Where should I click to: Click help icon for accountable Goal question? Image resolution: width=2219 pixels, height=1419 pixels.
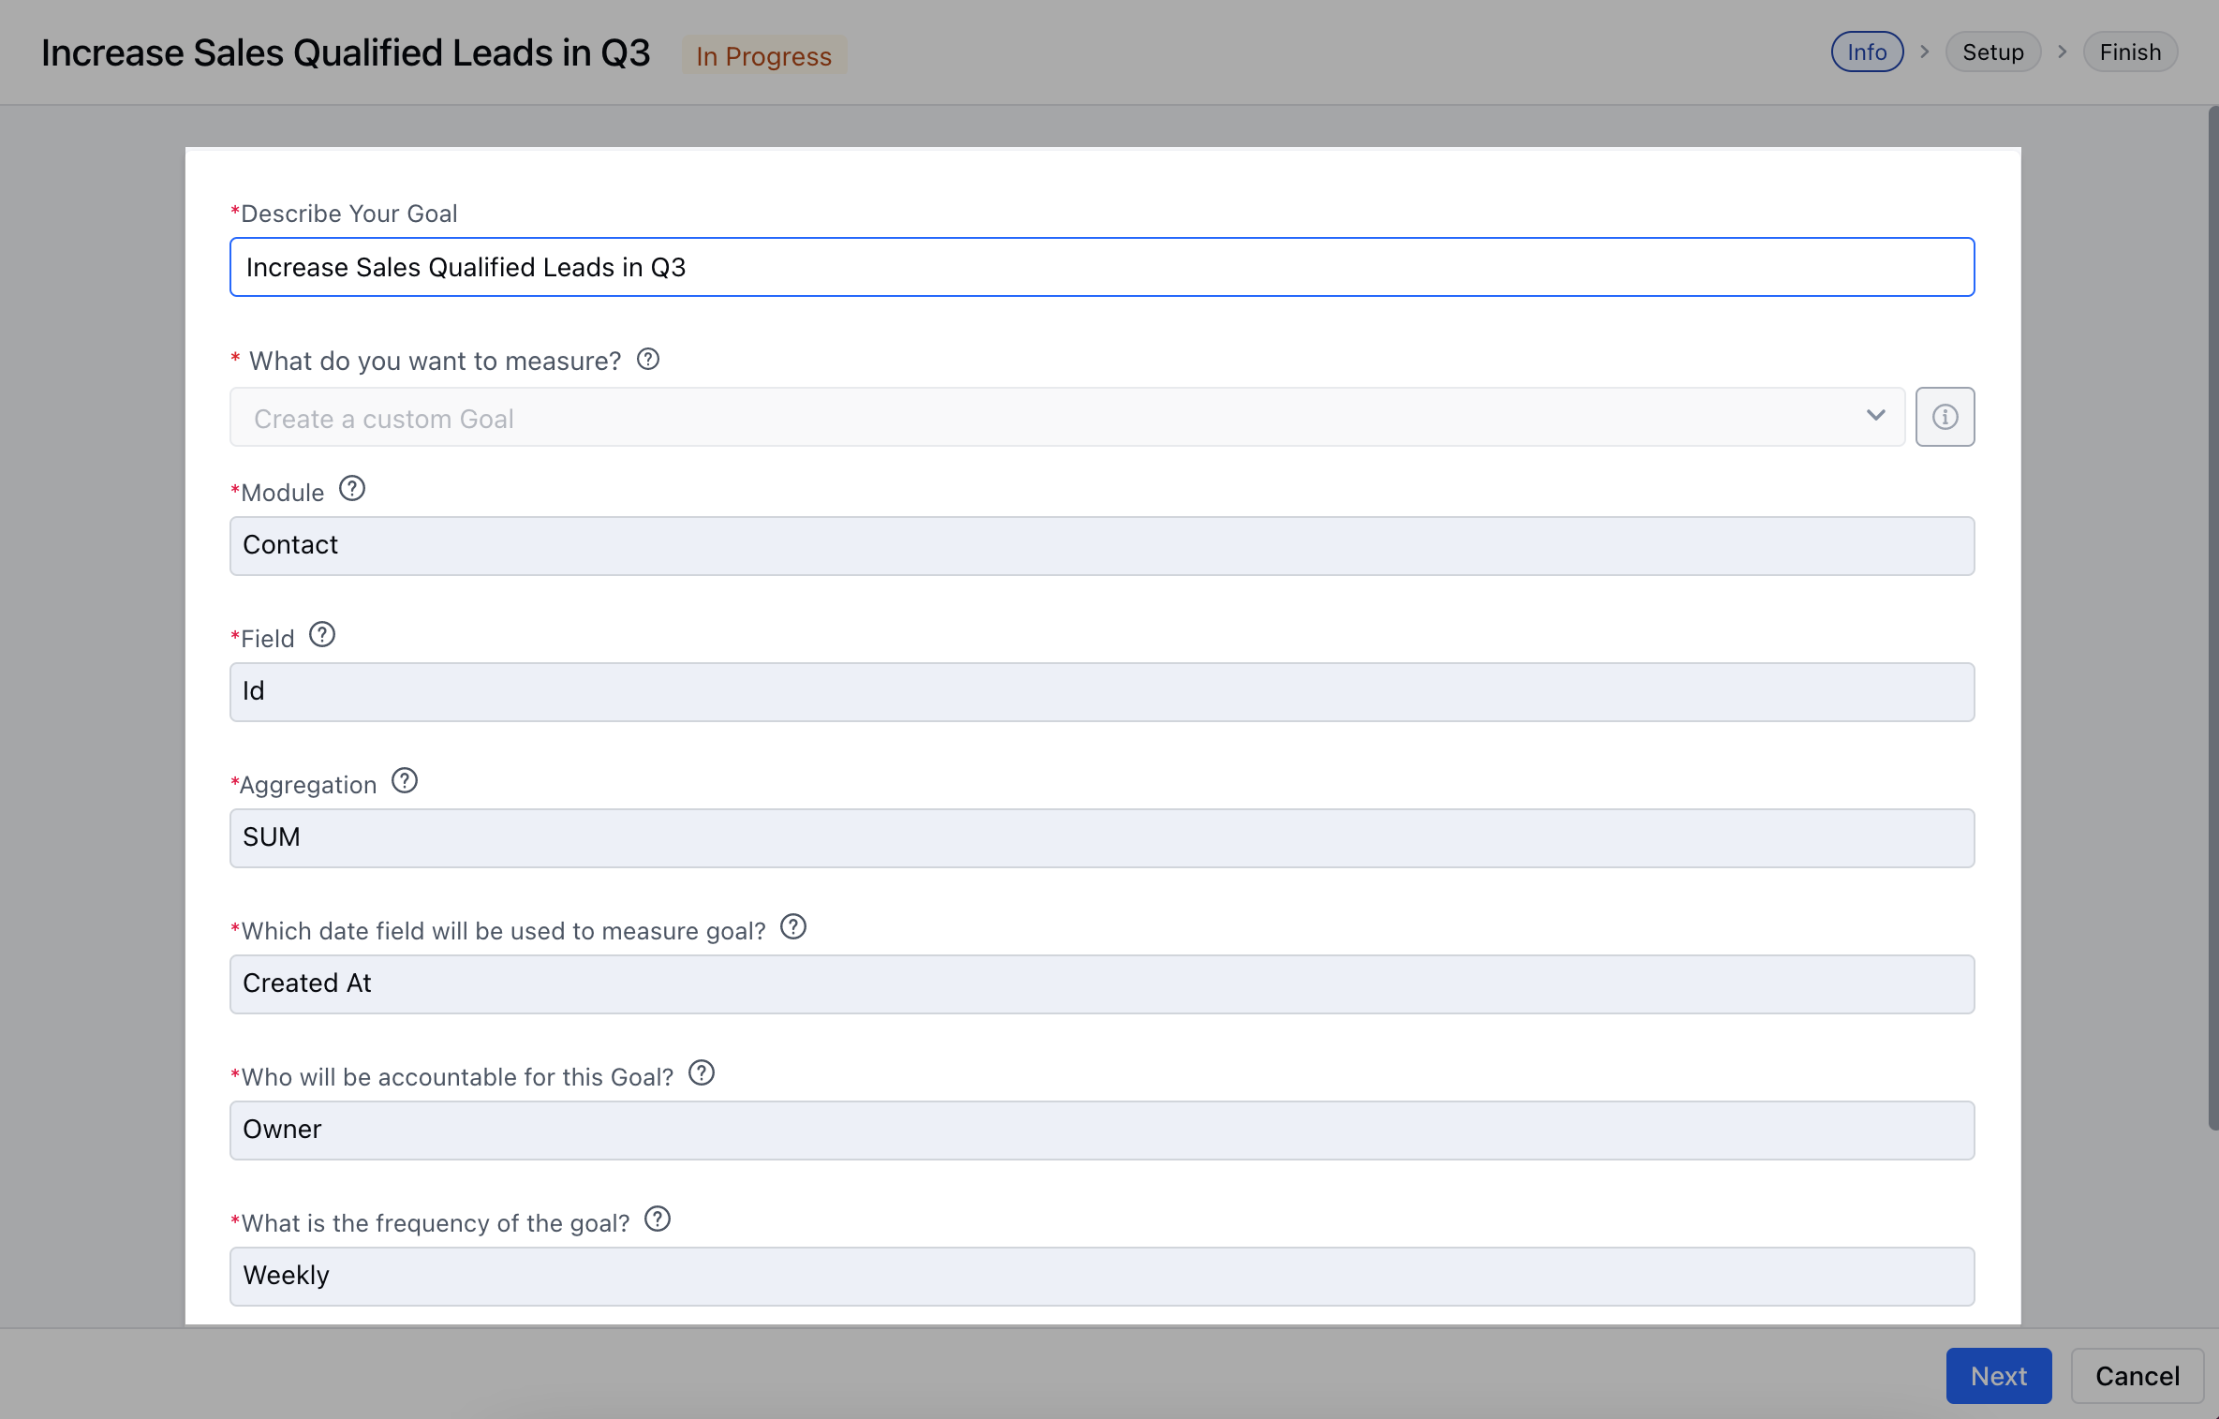(x=702, y=1073)
